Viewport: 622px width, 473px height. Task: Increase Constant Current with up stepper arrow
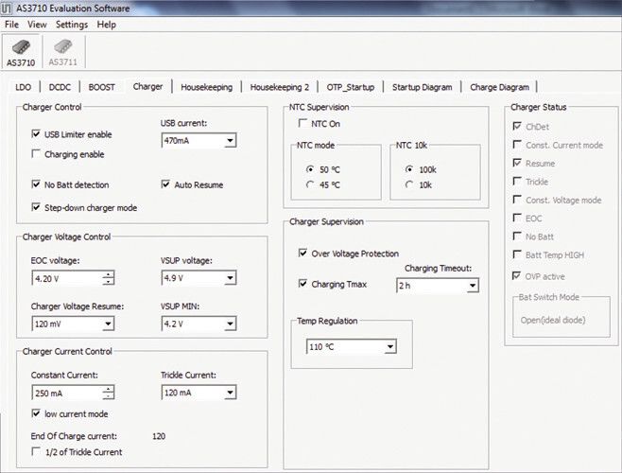click(108, 389)
